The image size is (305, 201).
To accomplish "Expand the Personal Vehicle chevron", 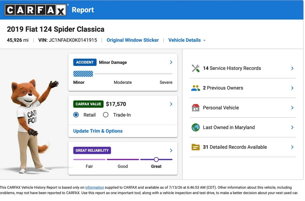I will pyautogui.click(x=292, y=108).
